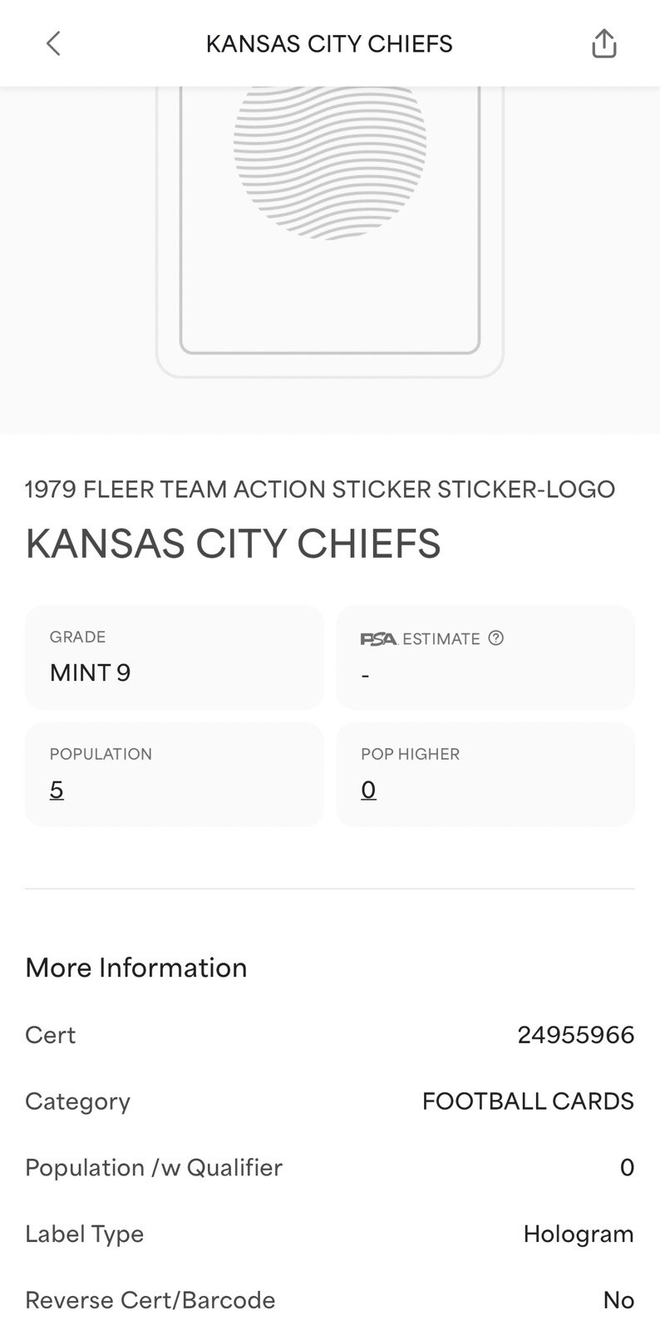
Task: Tap the cert number 24955966
Action: tap(576, 1035)
